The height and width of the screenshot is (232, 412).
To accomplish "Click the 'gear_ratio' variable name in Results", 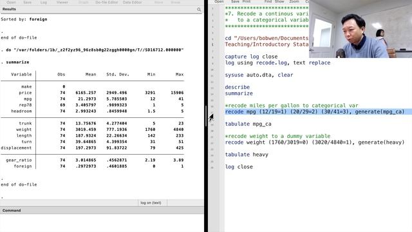I will pos(19,160).
